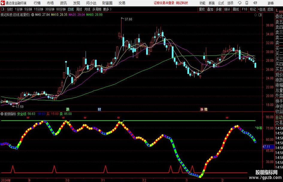Switch to the 30分钟 period
Viewport: 283px width, 182px height.
[x=50, y=9]
